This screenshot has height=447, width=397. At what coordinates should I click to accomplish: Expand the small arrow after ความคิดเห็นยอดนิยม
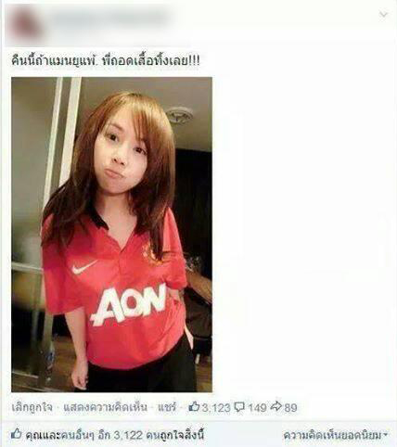coord(385,435)
